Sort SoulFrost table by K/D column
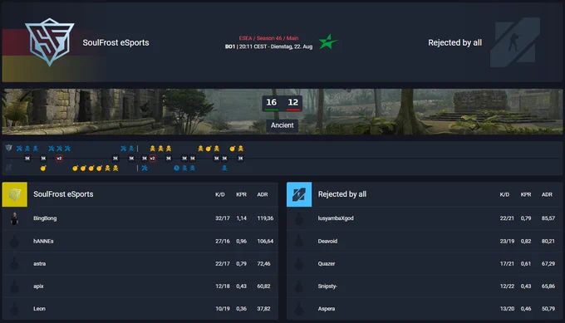565x323 pixels. 220,194
